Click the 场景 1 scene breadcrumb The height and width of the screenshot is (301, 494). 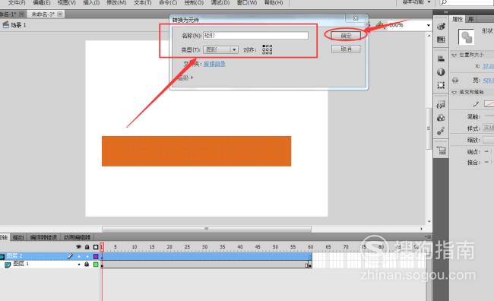point(14,25)
